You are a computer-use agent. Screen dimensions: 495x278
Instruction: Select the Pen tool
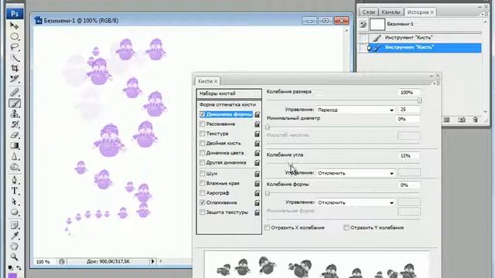(14, 180)
